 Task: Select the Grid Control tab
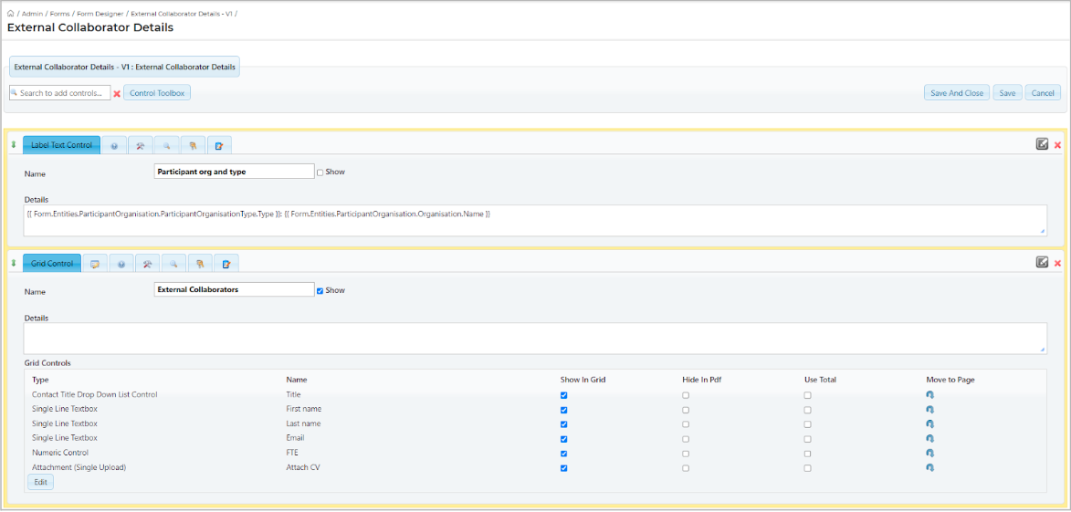52,264
